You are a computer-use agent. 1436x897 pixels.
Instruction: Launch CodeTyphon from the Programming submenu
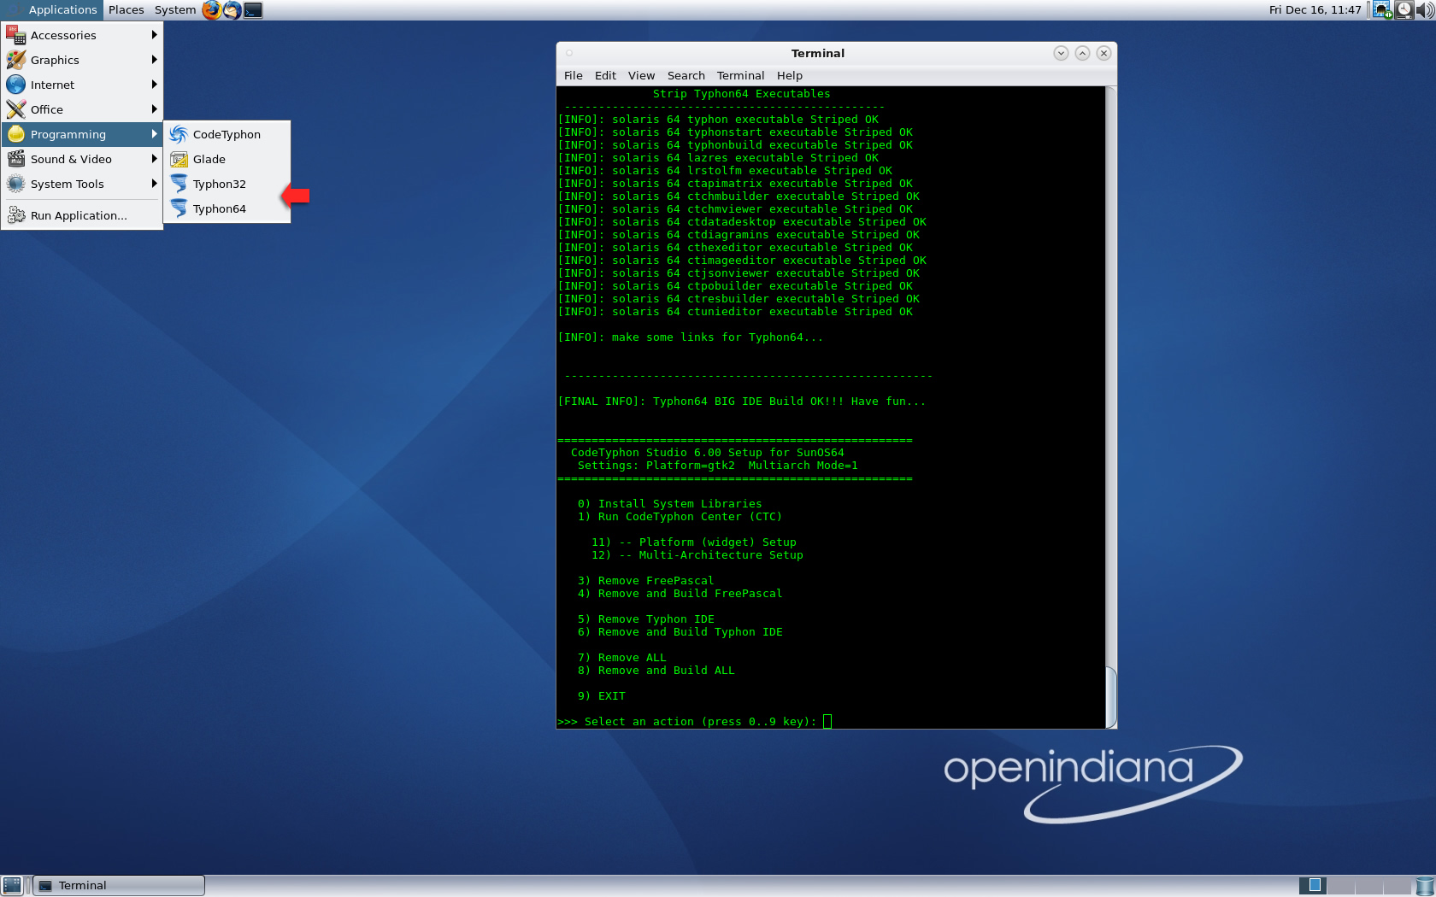[x=227, y=134]
